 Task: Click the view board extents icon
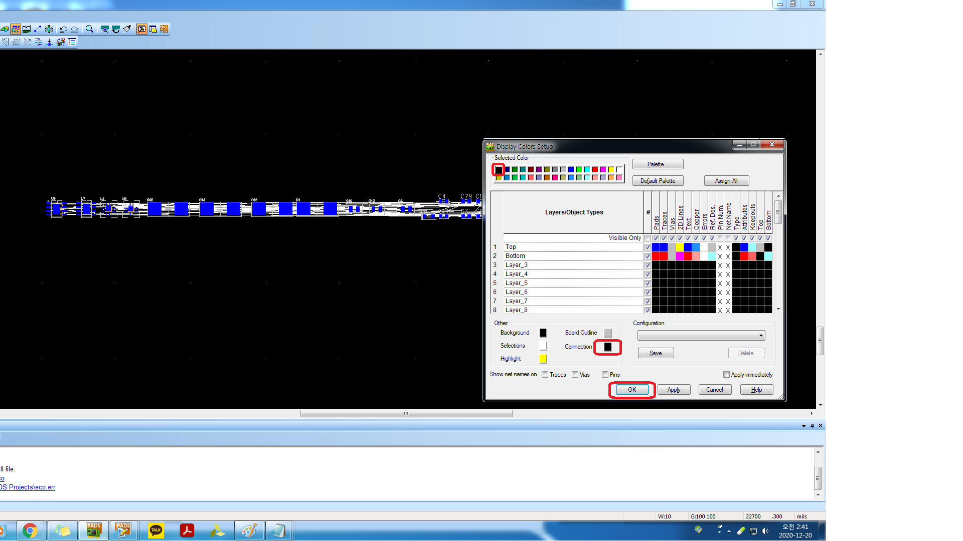pyautogui.click(x=105, y=29)
